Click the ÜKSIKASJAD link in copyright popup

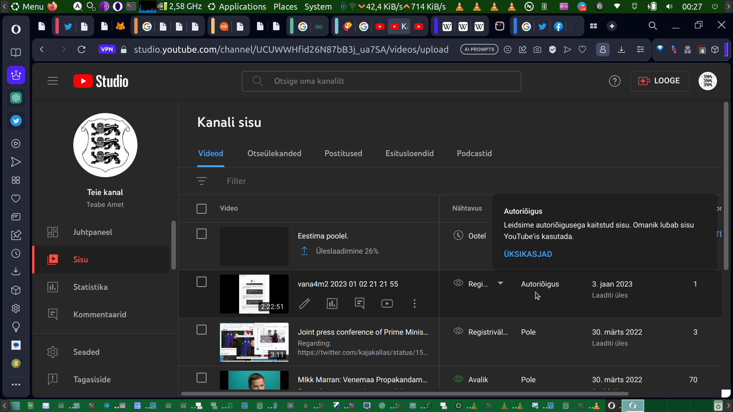pyautogui.click(x=528, y=254)
